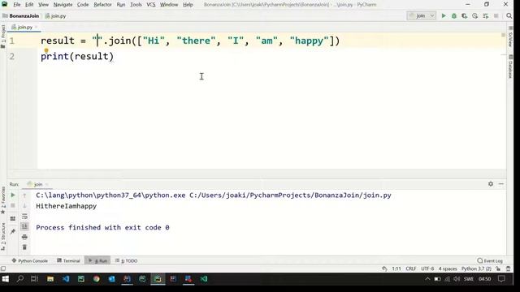Open the Refactor menu

pyautogui.click(x=103, y=5)
